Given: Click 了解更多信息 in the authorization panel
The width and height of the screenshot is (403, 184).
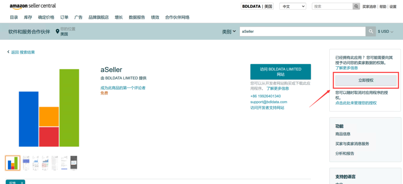Looking at the screenshot, I should 346,68.
